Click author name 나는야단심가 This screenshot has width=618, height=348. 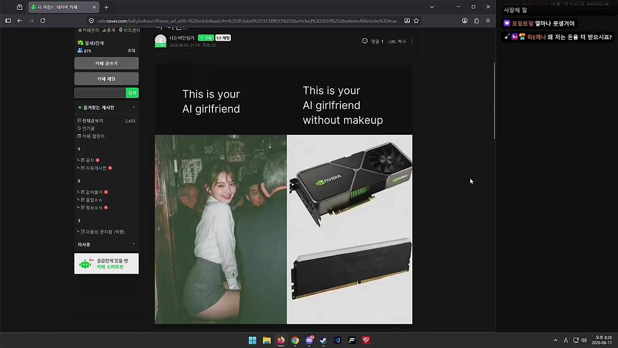point(182,38)
